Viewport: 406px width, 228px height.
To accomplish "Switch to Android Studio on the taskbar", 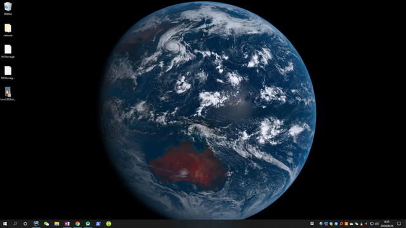I will (x=88, y=224).
